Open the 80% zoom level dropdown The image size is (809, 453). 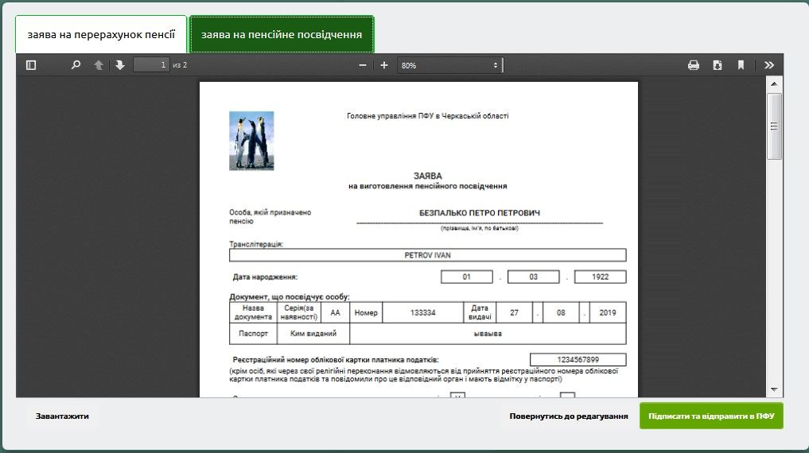(449, 65)
